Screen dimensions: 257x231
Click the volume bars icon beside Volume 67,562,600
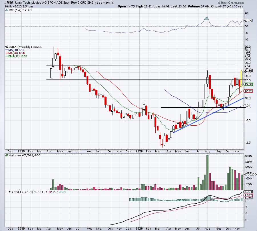7,155
